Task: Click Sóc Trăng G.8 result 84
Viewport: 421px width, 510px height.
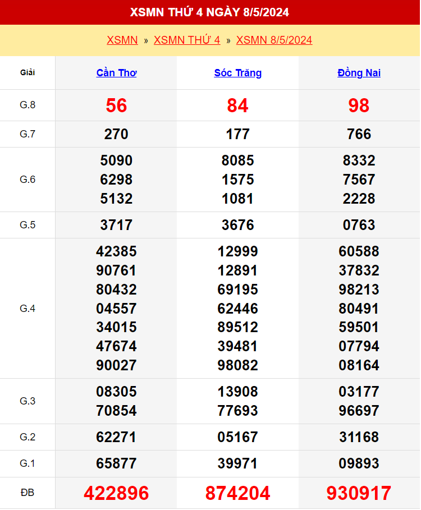Action: click(x=238, y=105)
